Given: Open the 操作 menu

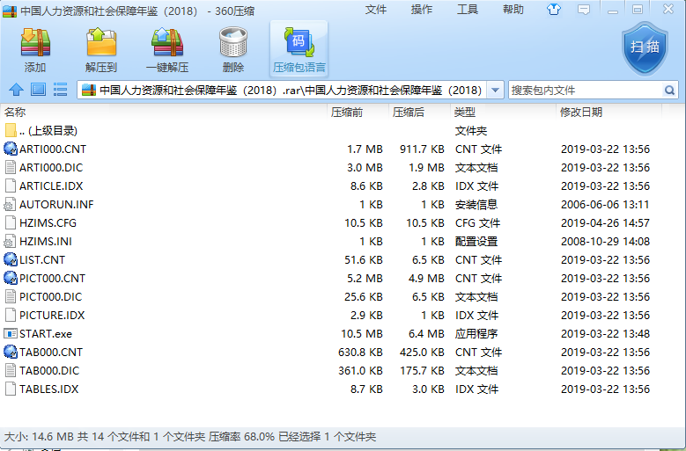Looking at the screenshot, I should pos(421,10).
